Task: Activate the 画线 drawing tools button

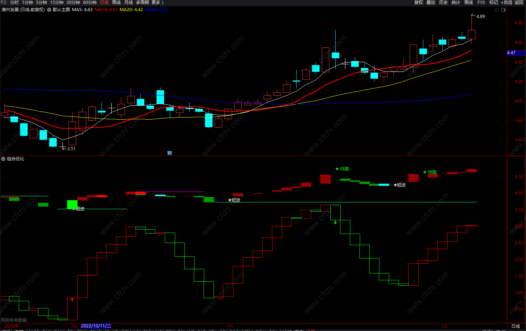Action: coord(469,3)
